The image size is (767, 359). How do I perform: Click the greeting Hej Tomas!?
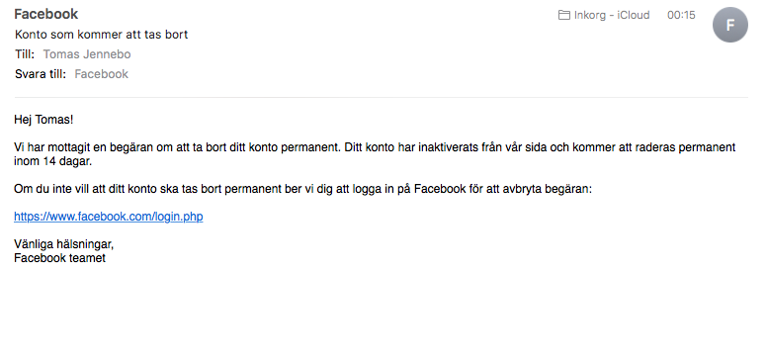pos(43,120)
